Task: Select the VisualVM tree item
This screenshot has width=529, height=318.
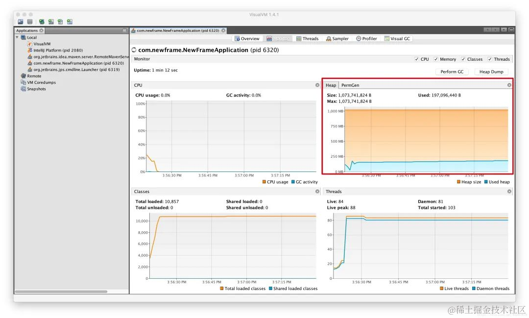Action: [x=42, y=44]
